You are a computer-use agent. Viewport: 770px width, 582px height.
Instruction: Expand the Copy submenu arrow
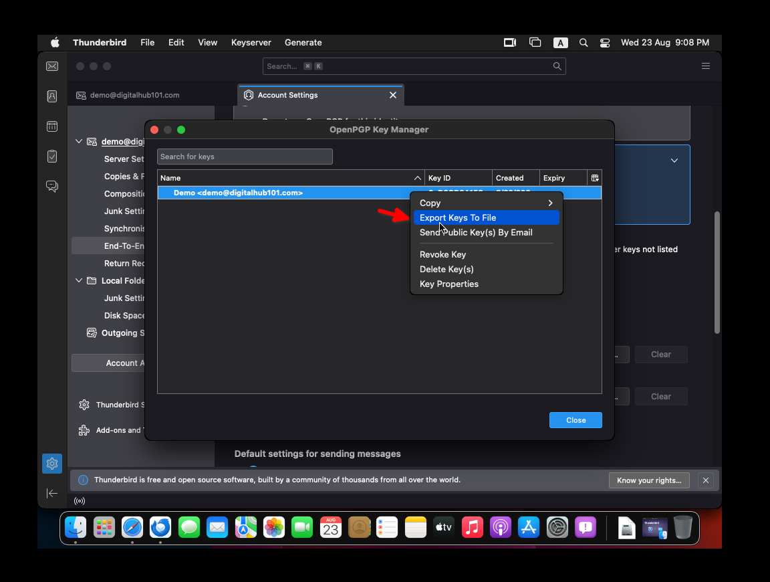(551, 203)
